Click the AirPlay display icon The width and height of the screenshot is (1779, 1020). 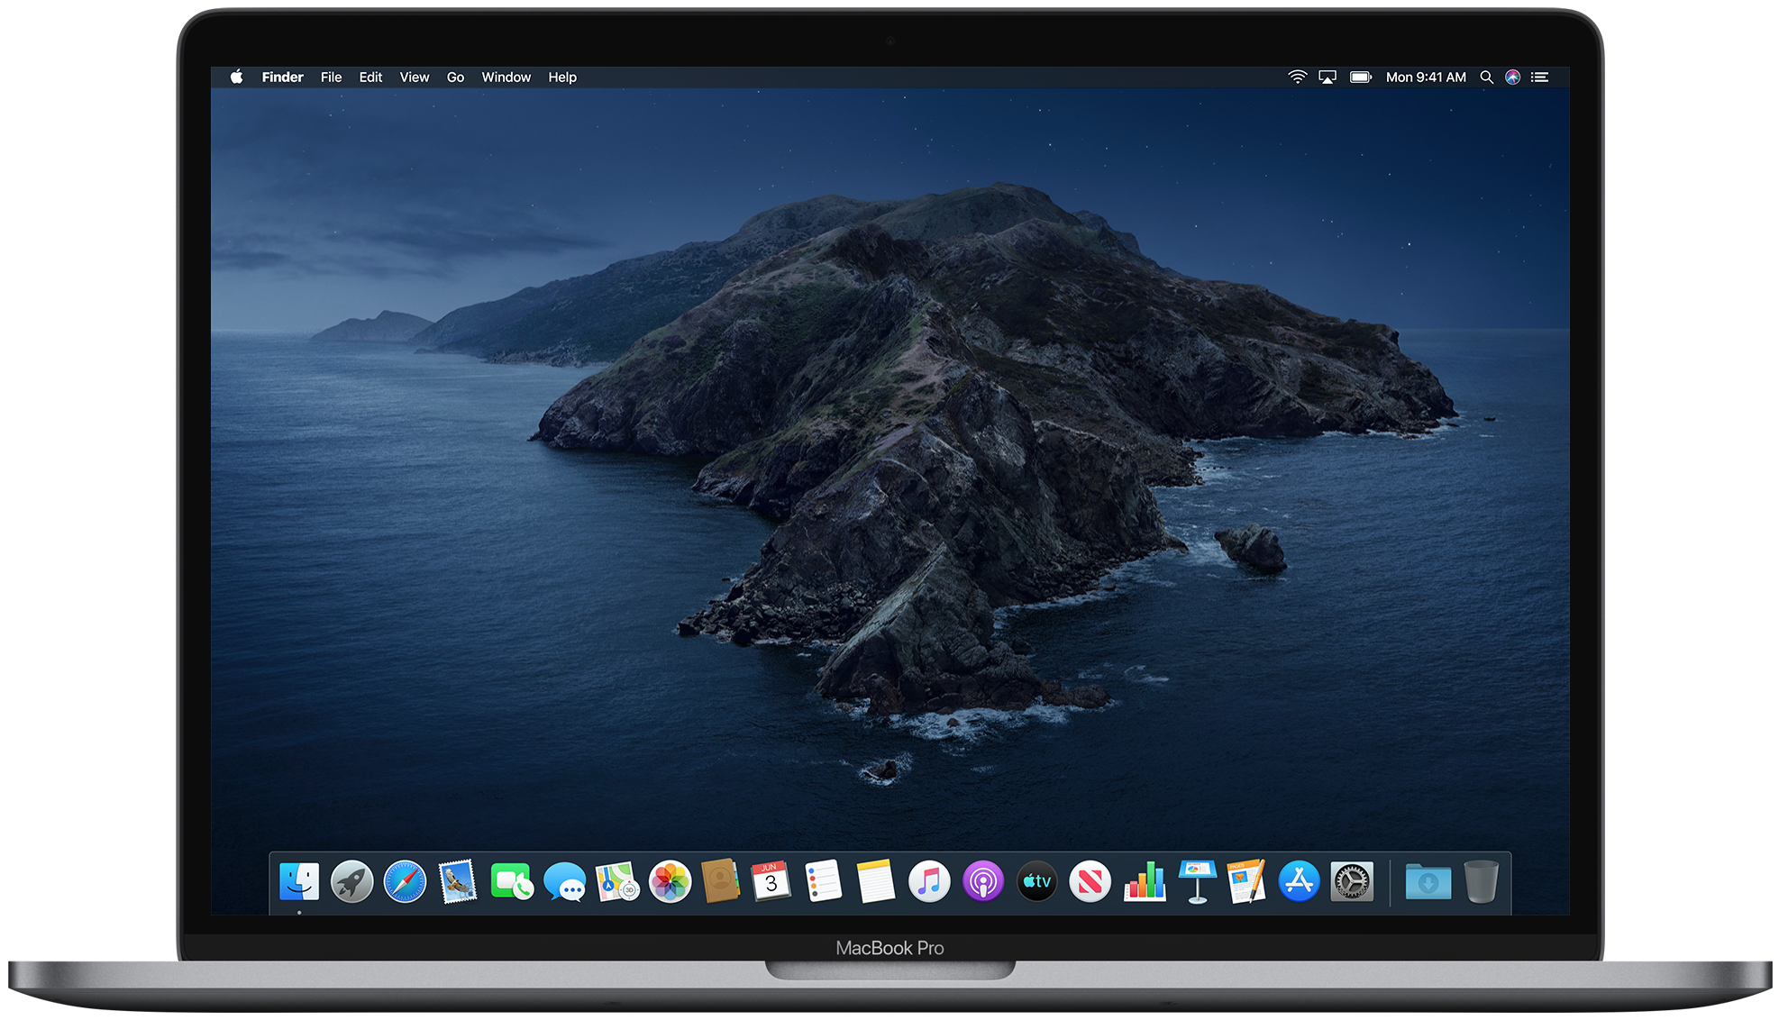coord(1327,77)
